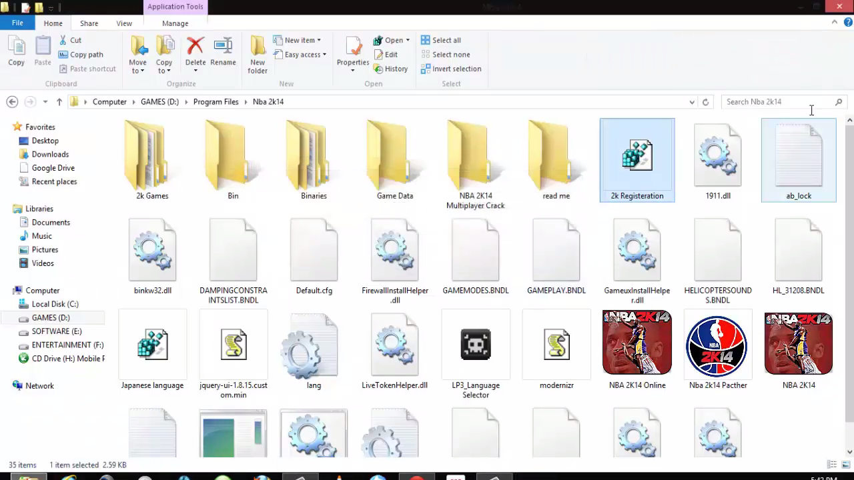This screenshot has height=480, width=854.
Task: Switch to the View ribbon tab
Action: pos(124,23)
